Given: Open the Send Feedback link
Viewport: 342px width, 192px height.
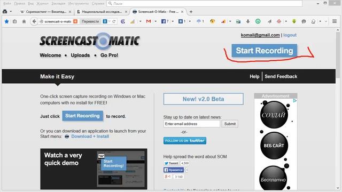Looking at the screenshot, I should [x=281, y=76].
